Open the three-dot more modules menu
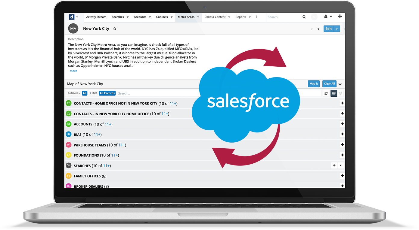This screenshot has width=419, height=230. tap(256, 17)
